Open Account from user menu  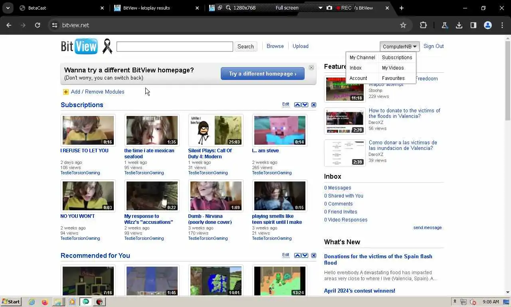coord(358,78)
